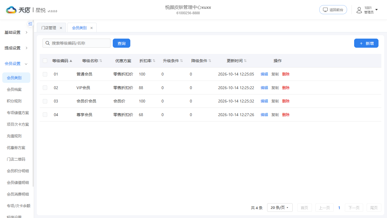
Task: Click the cloud logo icon
Action: click(11, 10)
